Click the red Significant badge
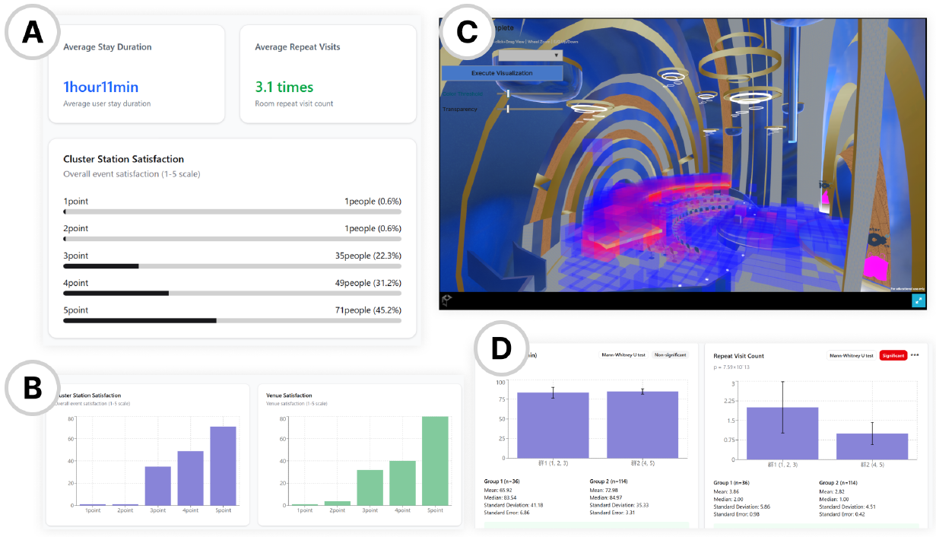Viewport: 936px width, 537px height. tap(893, 355)
